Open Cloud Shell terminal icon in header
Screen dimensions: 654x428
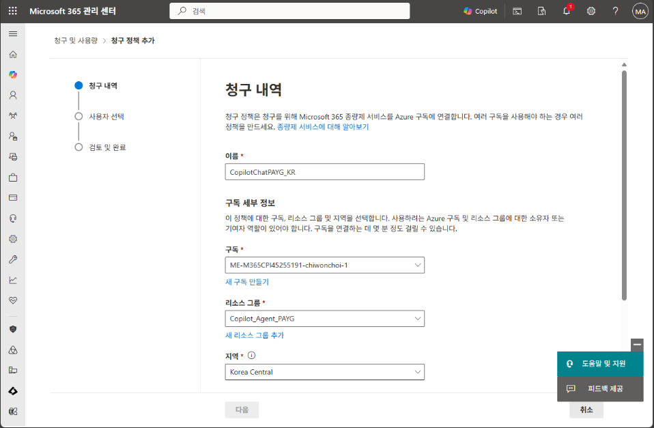(x=517, y=11)
